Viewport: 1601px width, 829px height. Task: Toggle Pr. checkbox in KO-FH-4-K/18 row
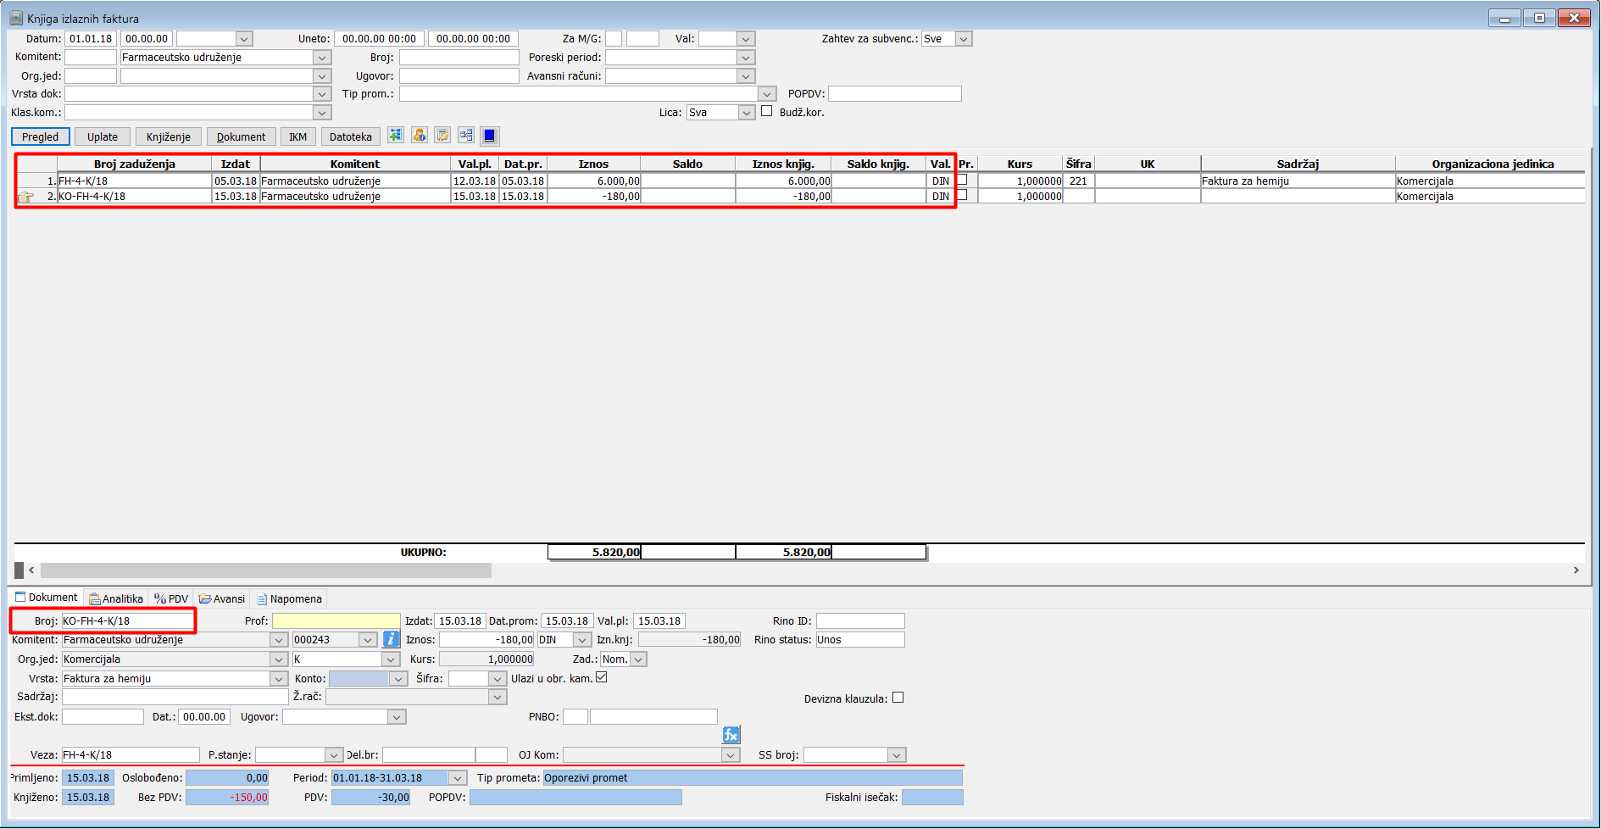pyautogui.click(x=962, y=195)
